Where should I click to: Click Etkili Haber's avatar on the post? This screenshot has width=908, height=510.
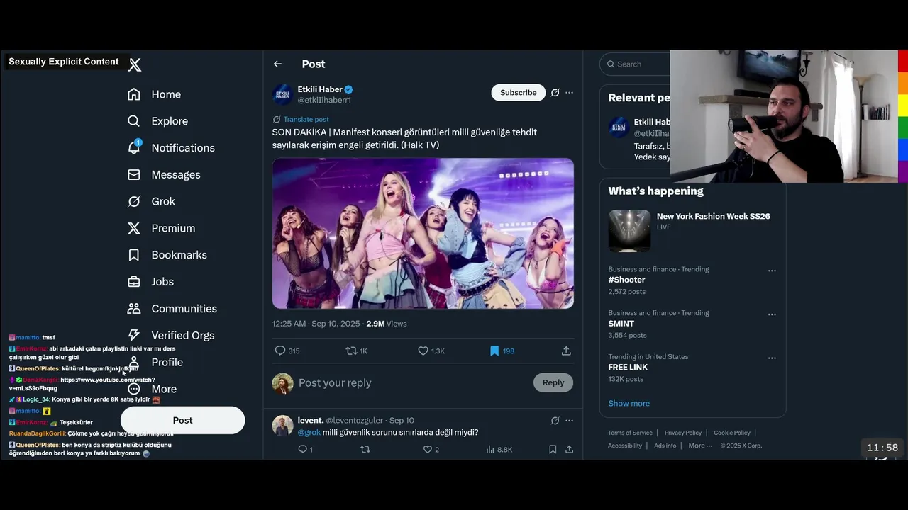pyautogui.click(x=283, y=94)
